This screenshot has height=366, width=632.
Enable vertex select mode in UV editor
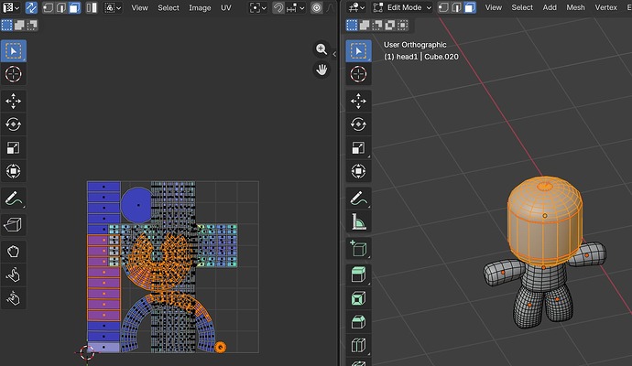pyautogui.click(x=48, y=7)
